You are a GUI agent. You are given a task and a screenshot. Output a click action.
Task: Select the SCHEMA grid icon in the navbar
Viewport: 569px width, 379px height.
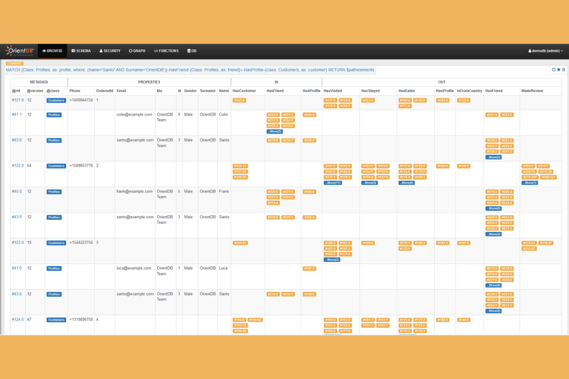click(x=72, y=51)
